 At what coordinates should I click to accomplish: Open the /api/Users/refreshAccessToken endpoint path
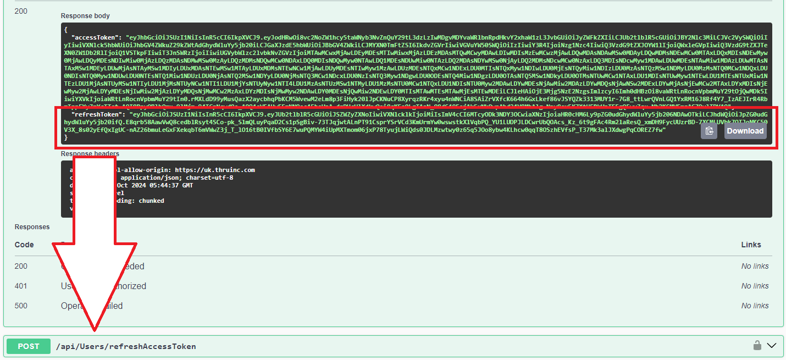tap(126, 346)
